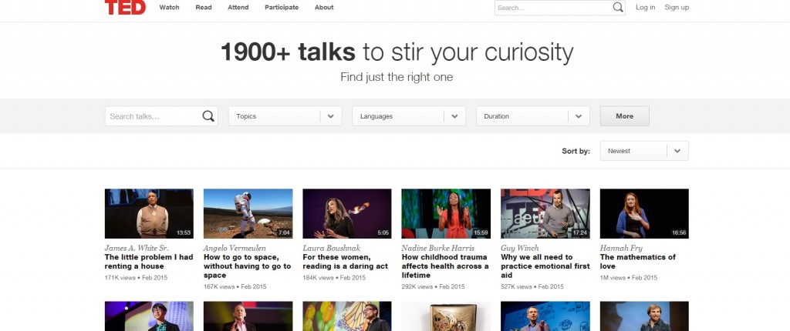The width and height of the screenshot is (790, 331).
Task: Expand the Topics dropdown
Action: 285,116
